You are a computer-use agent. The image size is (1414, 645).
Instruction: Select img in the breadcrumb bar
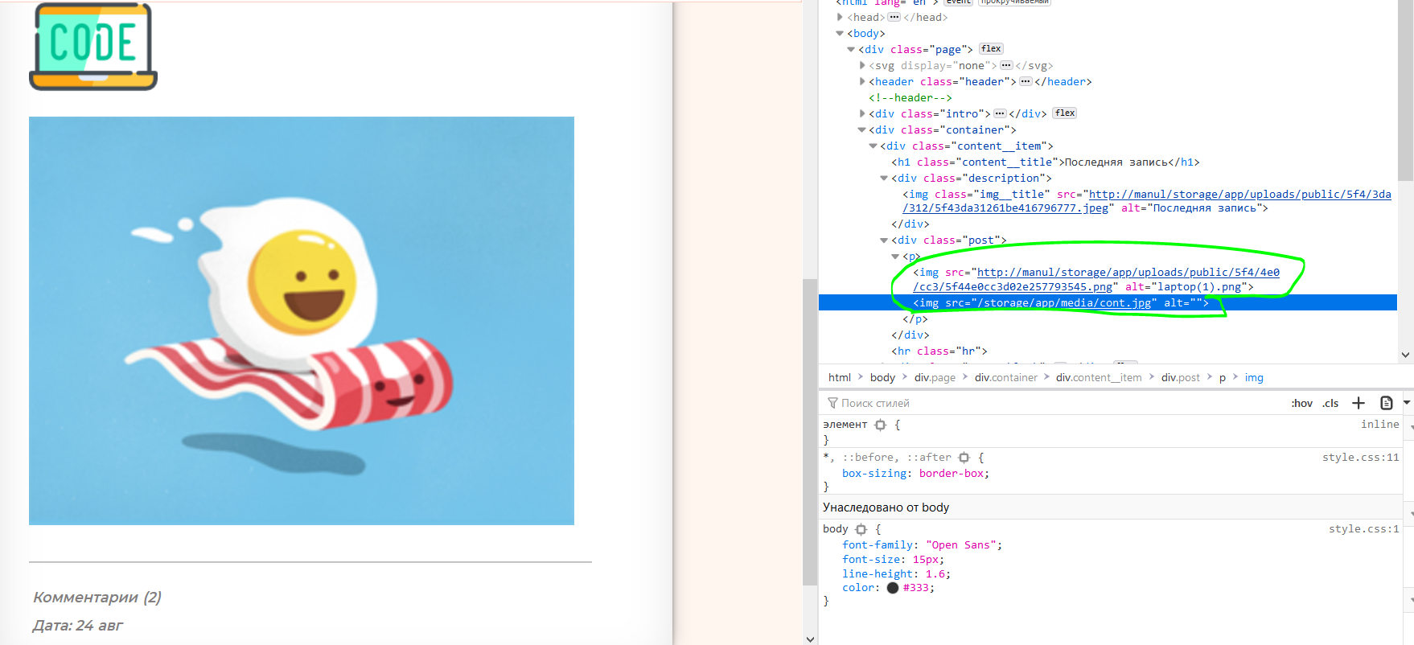pyautogui.click(x=1254, y=377)
